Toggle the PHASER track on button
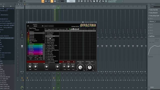160x90 pixels. click(42, 49)
